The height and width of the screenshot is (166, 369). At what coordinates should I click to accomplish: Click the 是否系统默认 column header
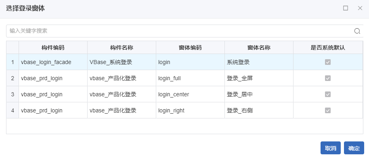[328, 48]
